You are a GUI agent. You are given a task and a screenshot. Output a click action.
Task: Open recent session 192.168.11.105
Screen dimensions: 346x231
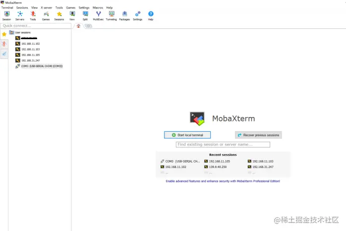[x=217, y=161]
